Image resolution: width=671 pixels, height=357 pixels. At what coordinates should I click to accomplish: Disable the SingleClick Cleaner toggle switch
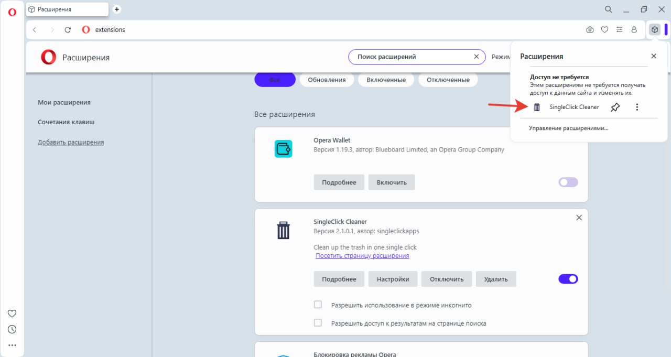[x=568, y=279]
